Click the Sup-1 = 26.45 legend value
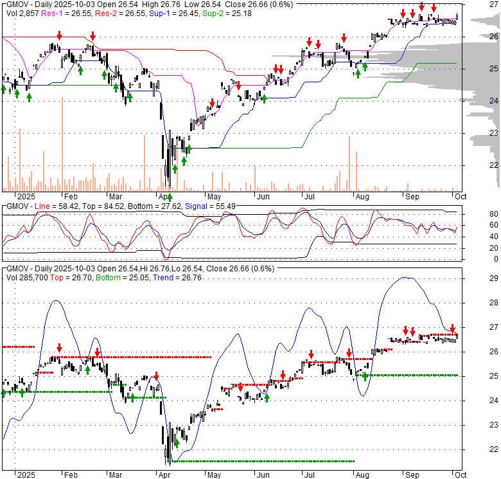Screen dimensions: 501x479 tap(173, 14)
